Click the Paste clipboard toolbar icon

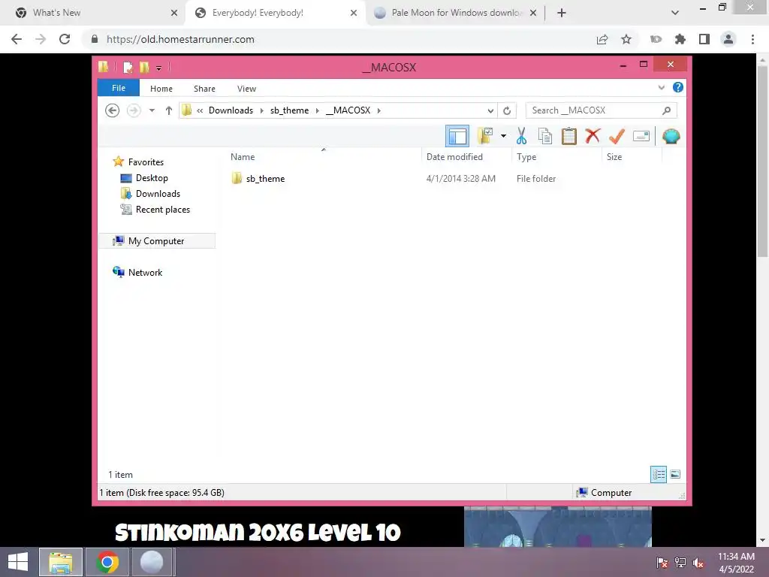569,136
